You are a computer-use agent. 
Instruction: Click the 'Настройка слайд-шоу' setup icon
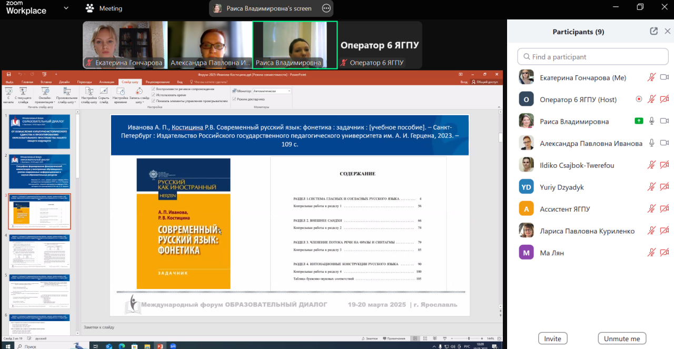pos(88,93)
